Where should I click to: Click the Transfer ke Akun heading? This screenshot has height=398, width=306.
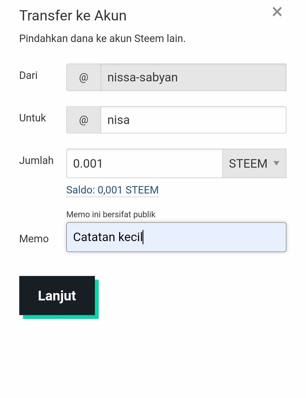pos(73,16)
